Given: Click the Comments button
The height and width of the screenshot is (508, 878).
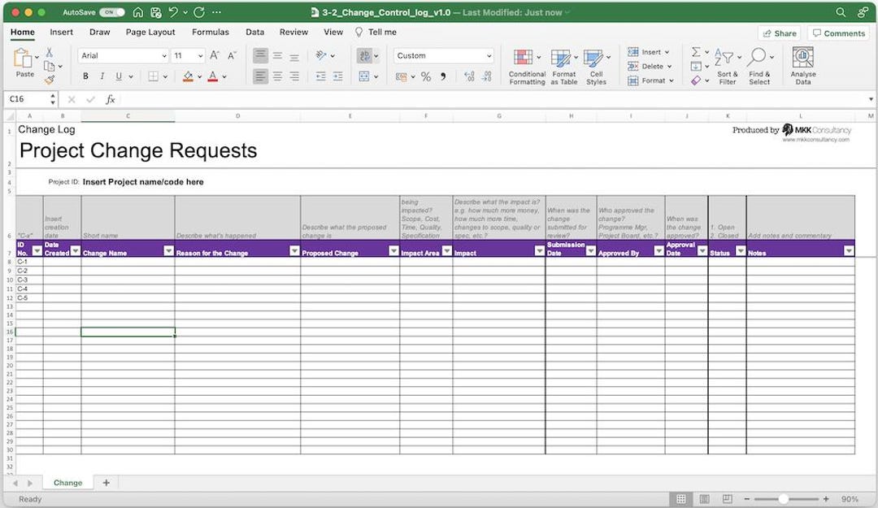Looking at the screenshot, I should coord(838,33).
